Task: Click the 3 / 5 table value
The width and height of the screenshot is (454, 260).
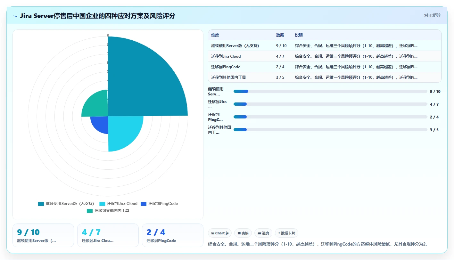Action: 280,77
